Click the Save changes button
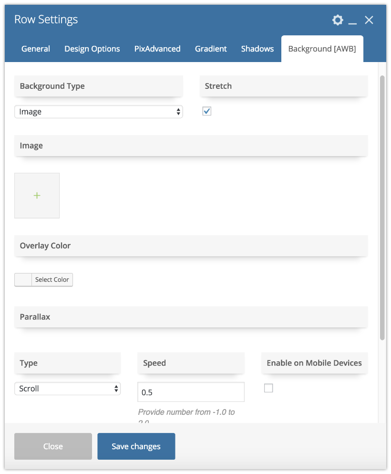 [x=136, y=446]
